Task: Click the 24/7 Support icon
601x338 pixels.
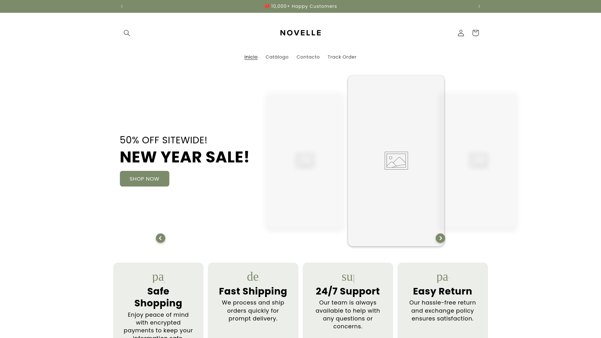Action: coord(348,277)
